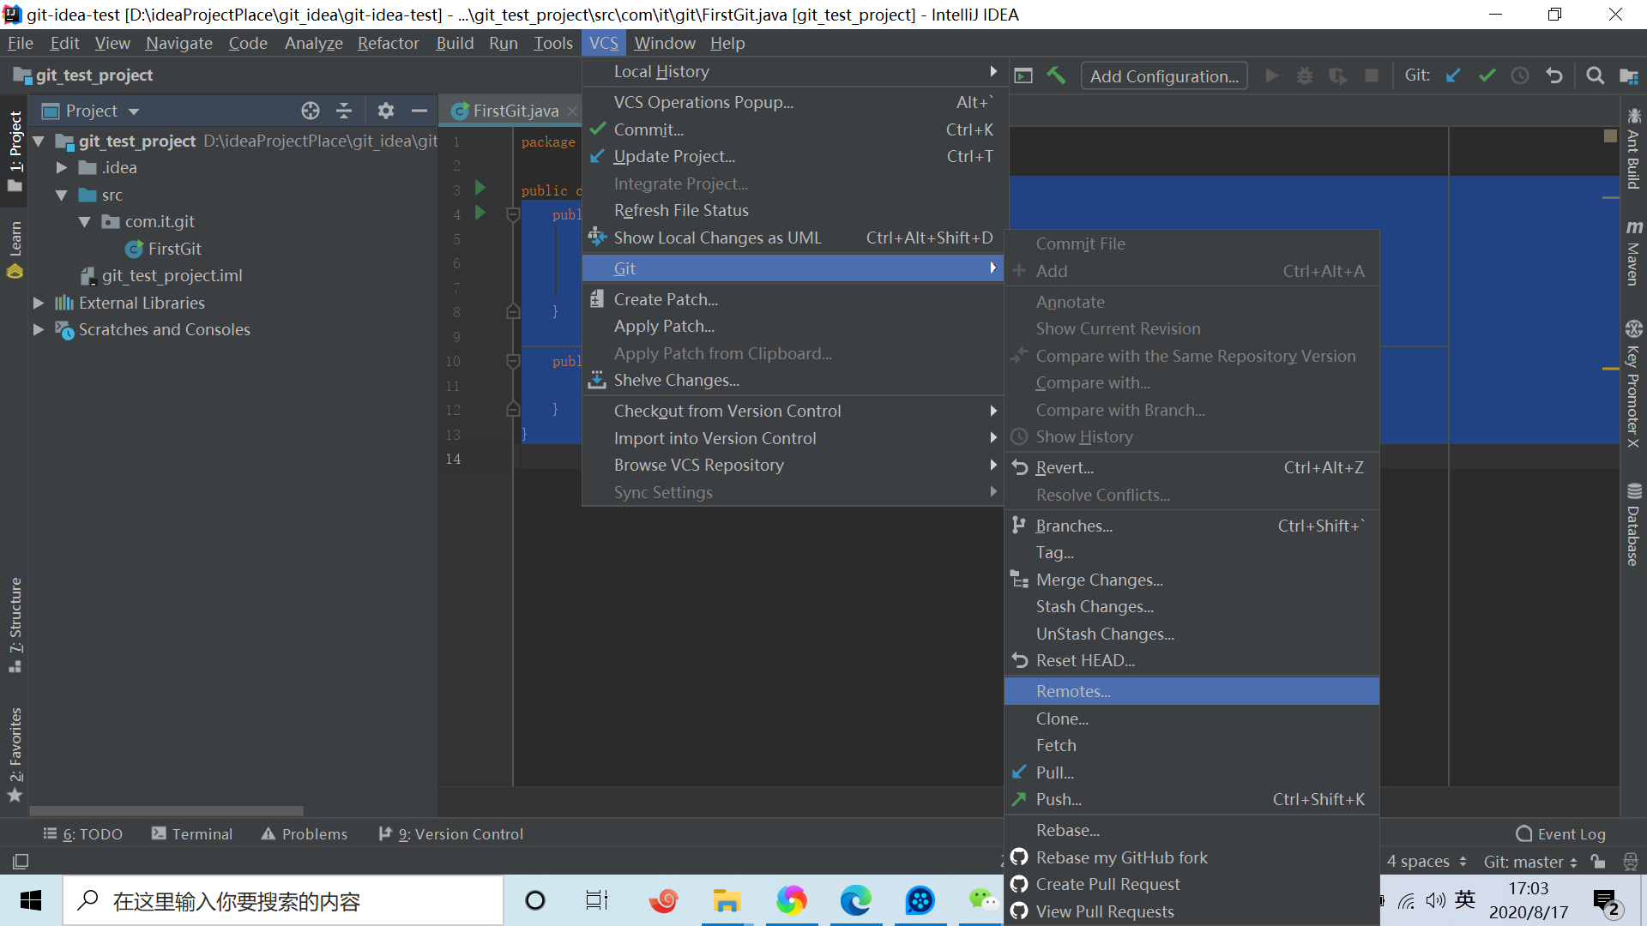
Task: Choose Stash Changes... menu entry
Action: point(1192,606)
